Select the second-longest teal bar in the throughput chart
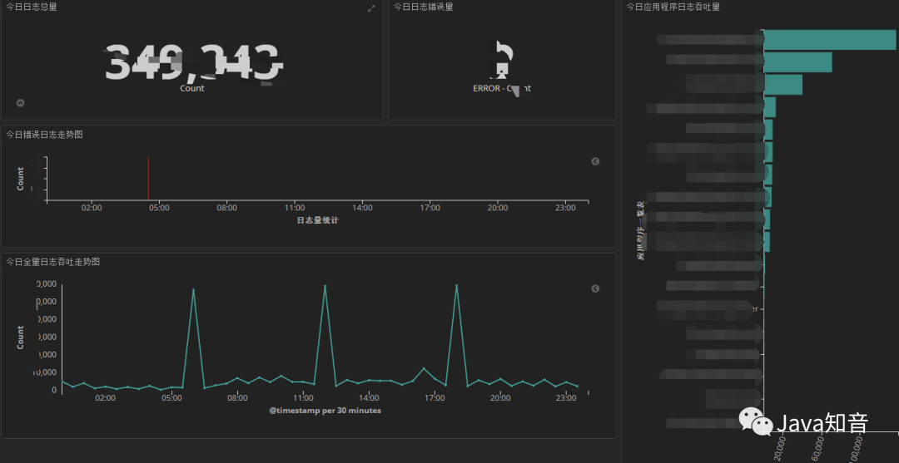 click(x=797, y=62)
